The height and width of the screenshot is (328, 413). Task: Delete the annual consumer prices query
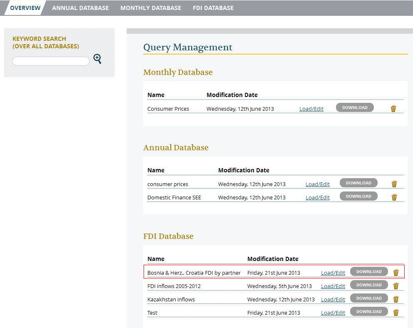[x=394, y=184]
